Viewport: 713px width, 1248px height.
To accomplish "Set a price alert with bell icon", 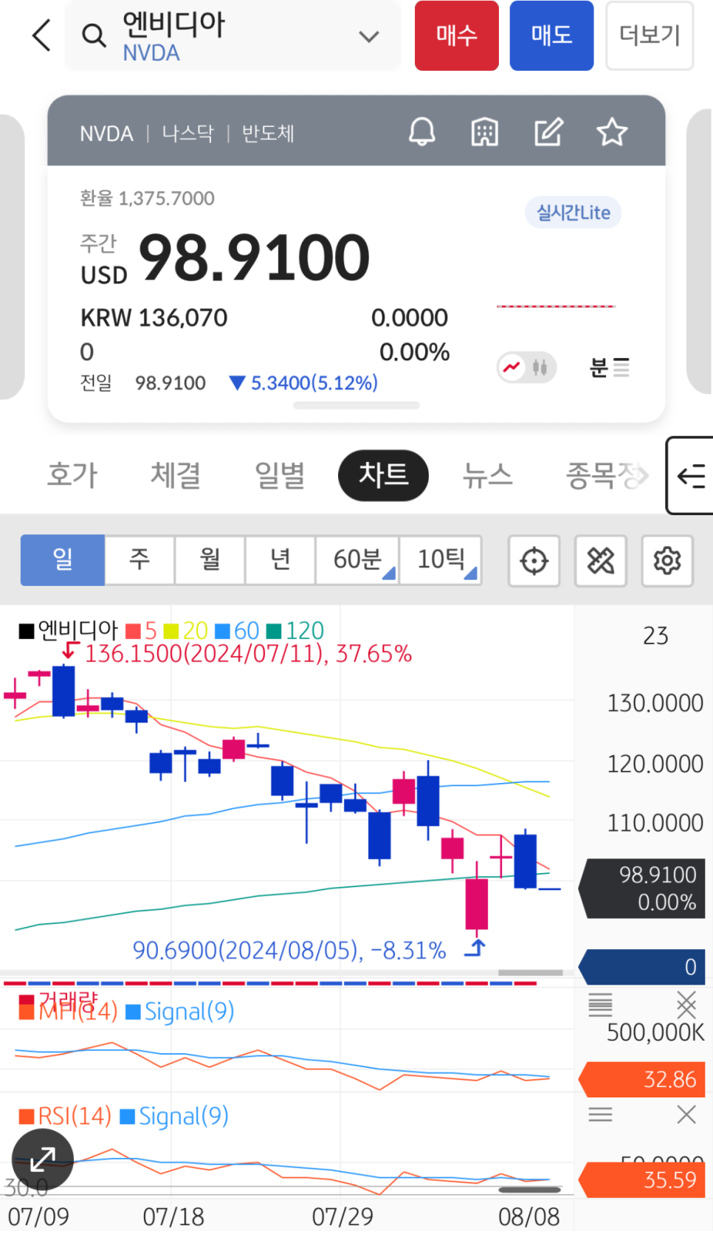I will click(x=422, y=133).
